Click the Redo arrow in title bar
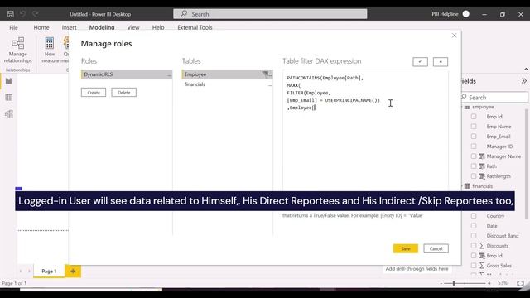The height and width of the screenshot is (298, 530). click(x=36, y=14)
